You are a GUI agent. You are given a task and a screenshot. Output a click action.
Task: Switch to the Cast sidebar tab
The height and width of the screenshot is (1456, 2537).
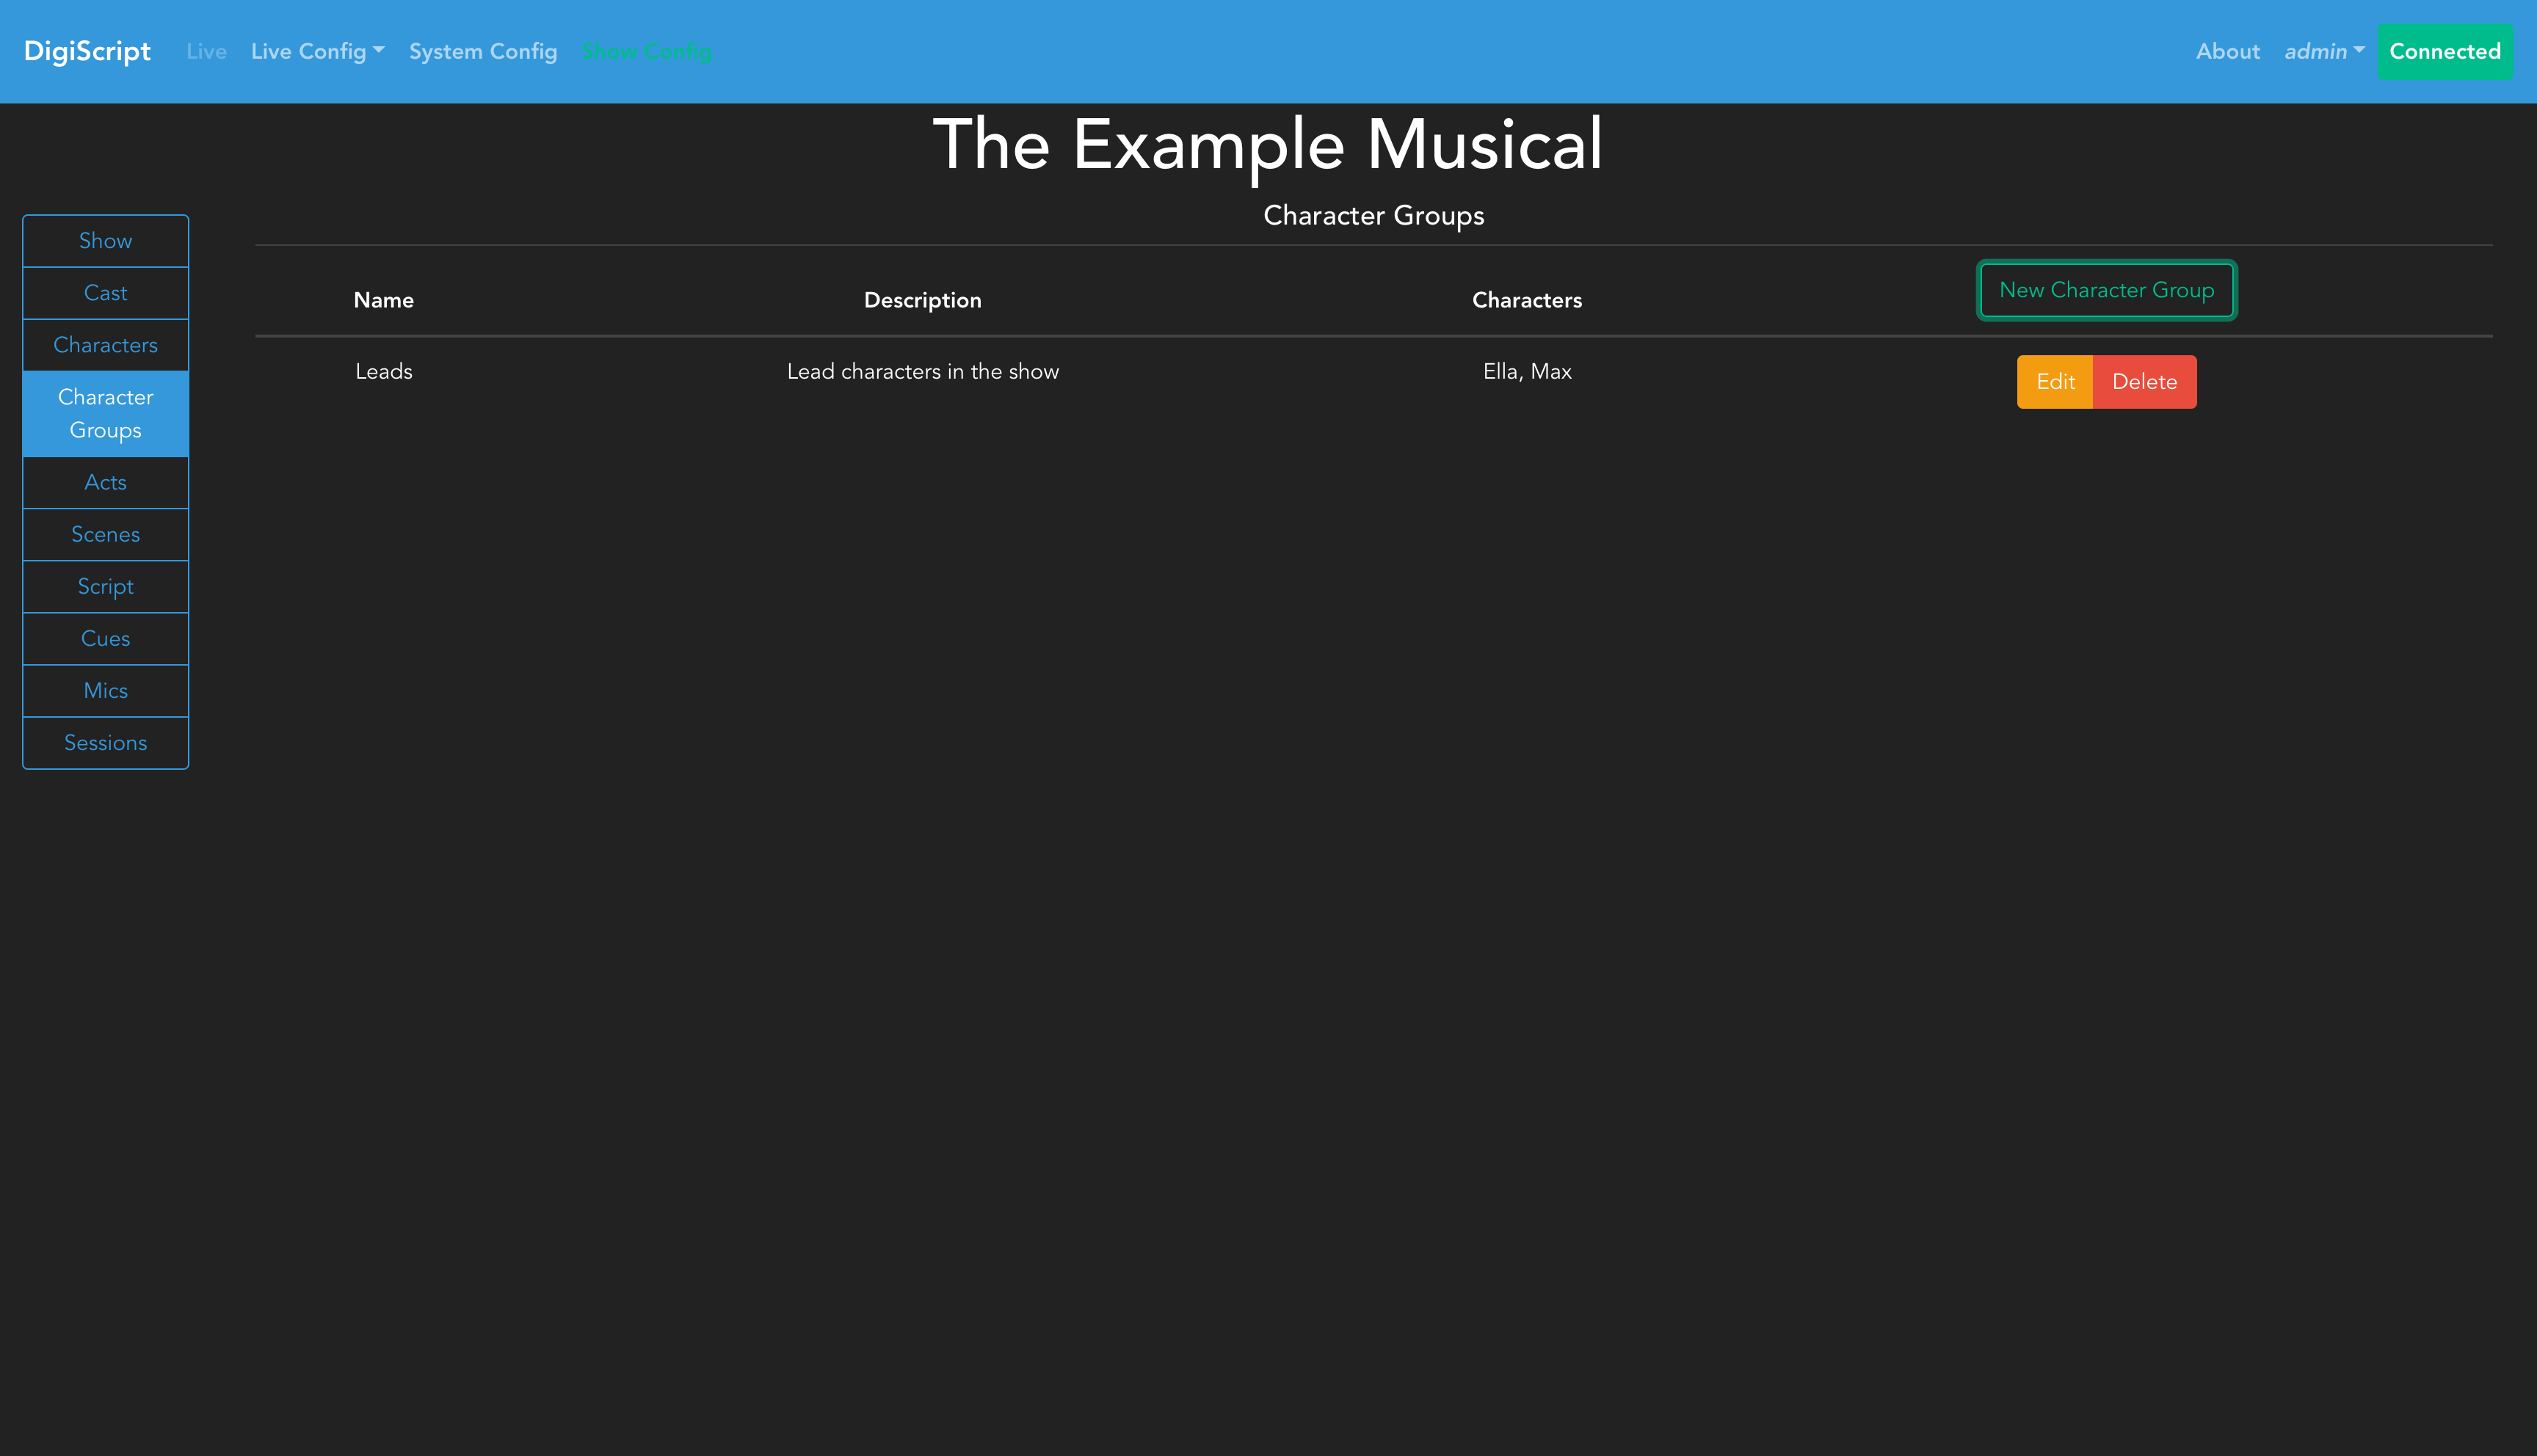[x=105, y=293]
